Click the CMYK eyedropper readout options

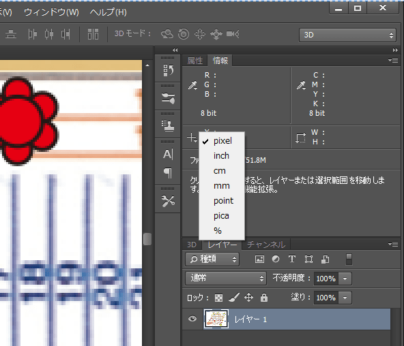pos(301,85)
